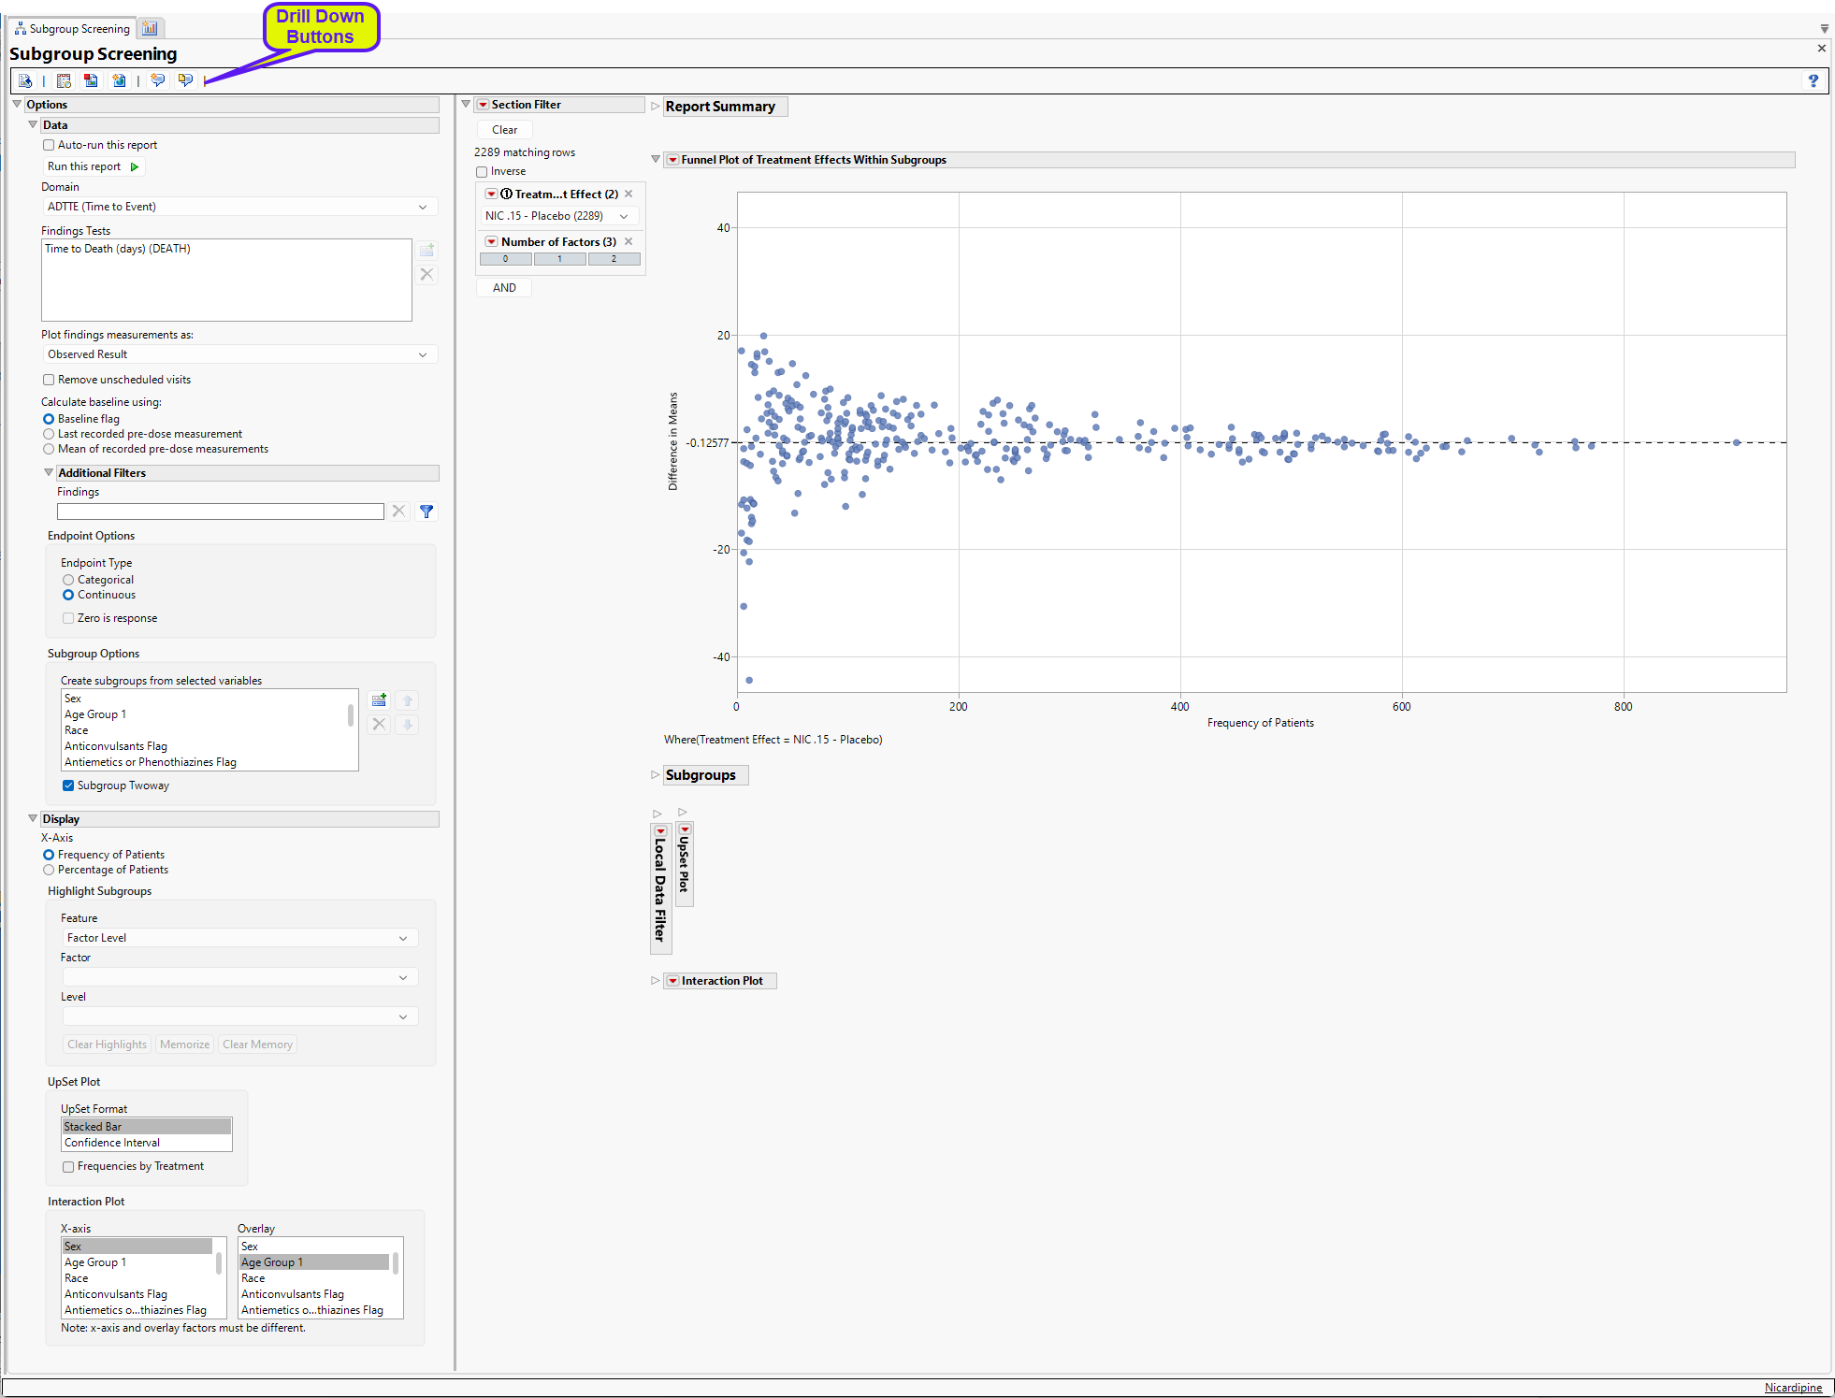Click the table viewer toolbar icon
Screen dimensions: 1835x1398
click(x=64, y=81)
